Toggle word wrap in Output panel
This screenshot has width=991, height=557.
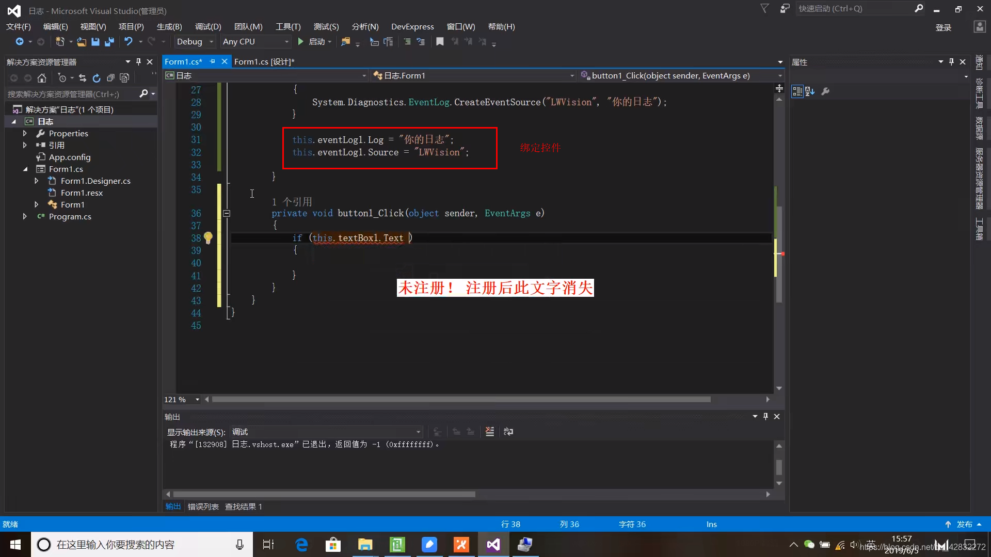pos(508,432)
